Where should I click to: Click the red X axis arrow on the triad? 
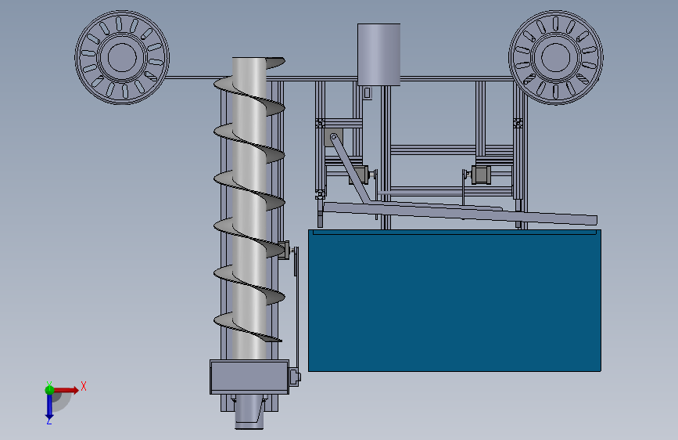point(67,390)
